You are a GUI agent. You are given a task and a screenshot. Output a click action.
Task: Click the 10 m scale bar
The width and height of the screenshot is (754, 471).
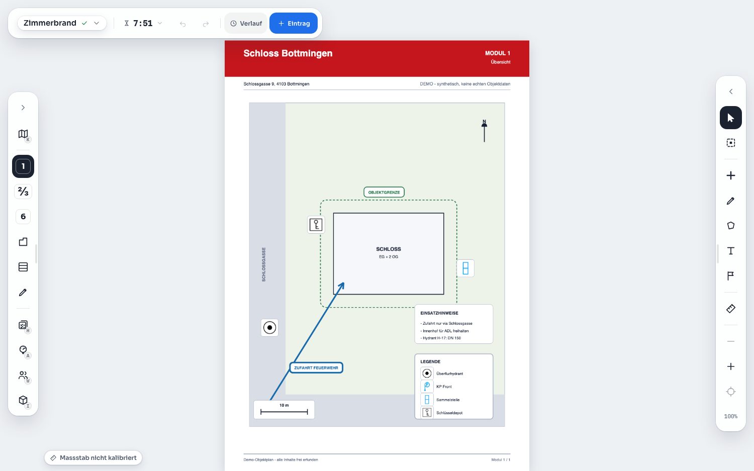pos(284,410)
